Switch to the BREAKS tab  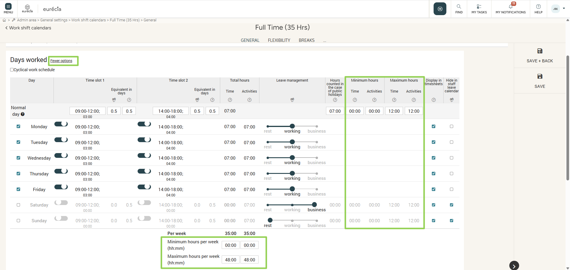pos(306,40)
